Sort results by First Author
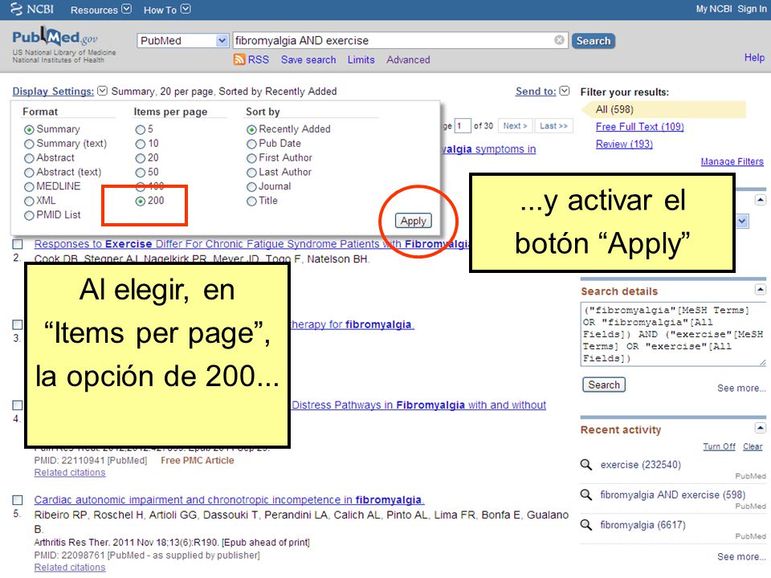The image size is (771, 578). pos(251,158)
